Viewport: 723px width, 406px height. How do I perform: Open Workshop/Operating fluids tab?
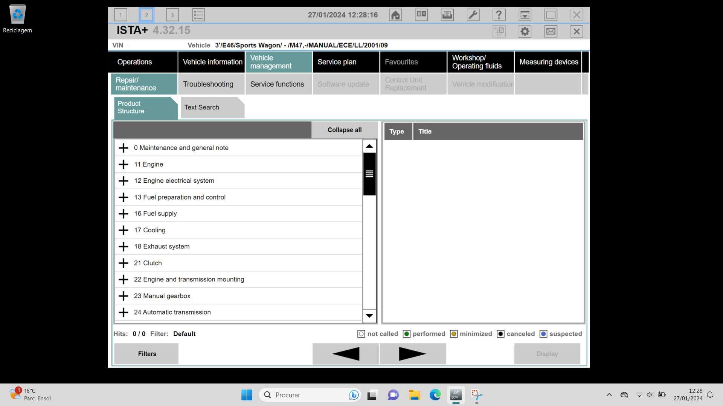pyautogui.click(x=480, y=62)
